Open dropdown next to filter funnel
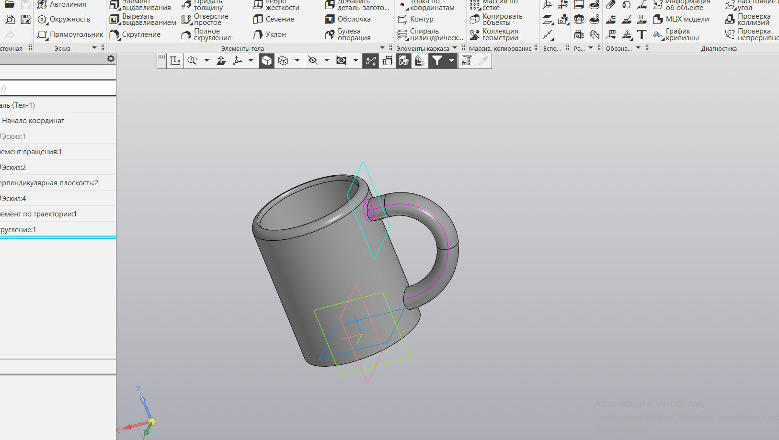 (x=451, y=61)
